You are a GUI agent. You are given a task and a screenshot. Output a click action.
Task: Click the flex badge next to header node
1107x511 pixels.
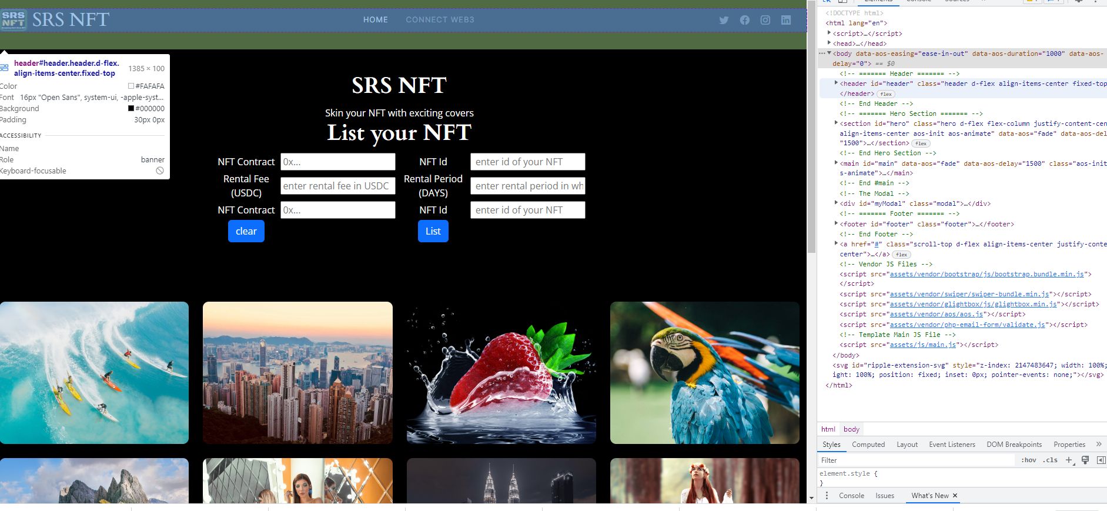[x=886, y=94]
